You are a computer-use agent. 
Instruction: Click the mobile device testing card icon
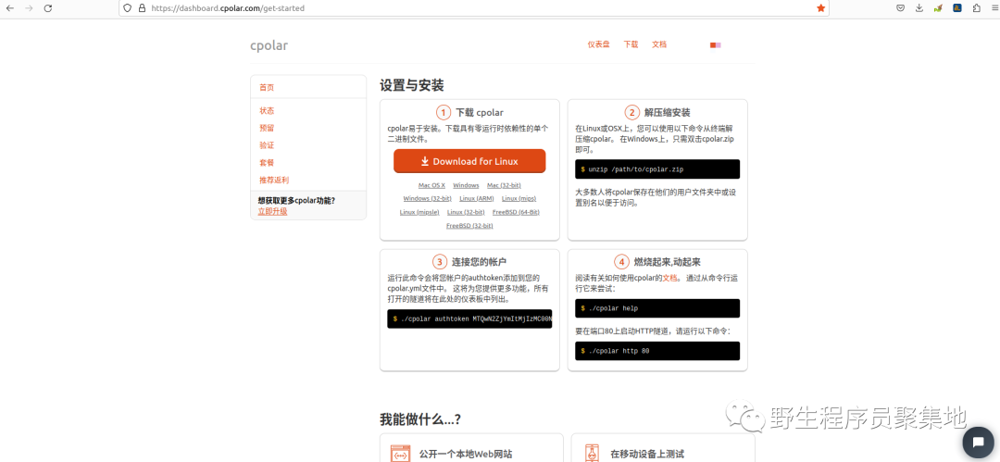click(593, 453)
